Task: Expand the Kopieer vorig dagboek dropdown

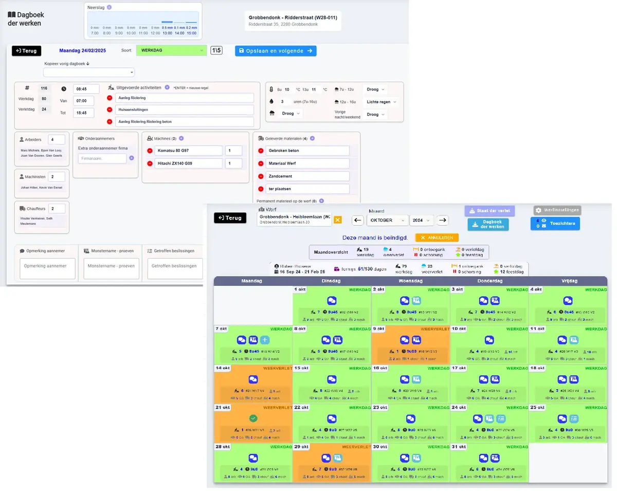Action: [88, 72]
